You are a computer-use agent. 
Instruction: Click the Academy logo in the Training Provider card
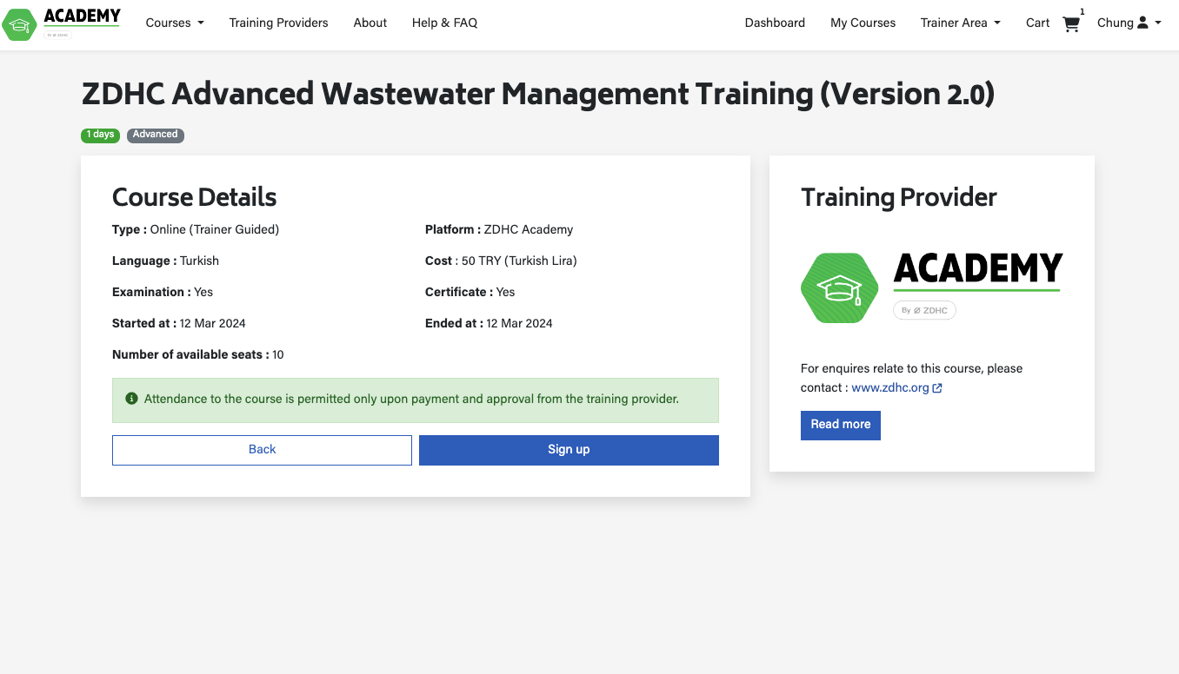point(932,287)
